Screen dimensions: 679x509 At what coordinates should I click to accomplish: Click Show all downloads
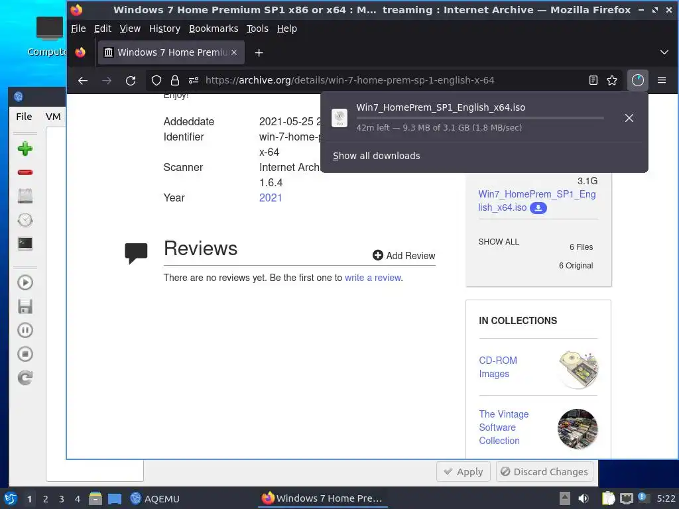click(x=377, y=156)
